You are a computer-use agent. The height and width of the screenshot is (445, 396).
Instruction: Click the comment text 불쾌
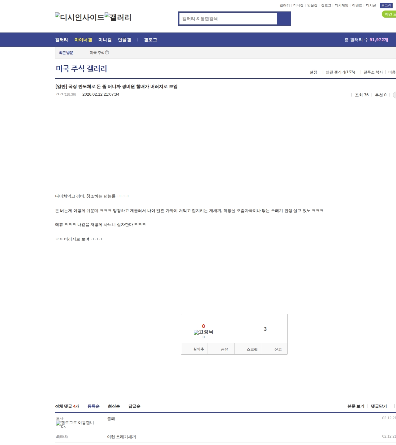pyautogui.click(x=111, y=419)
